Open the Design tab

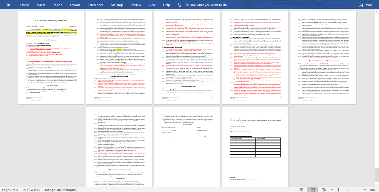pos(57,5)
